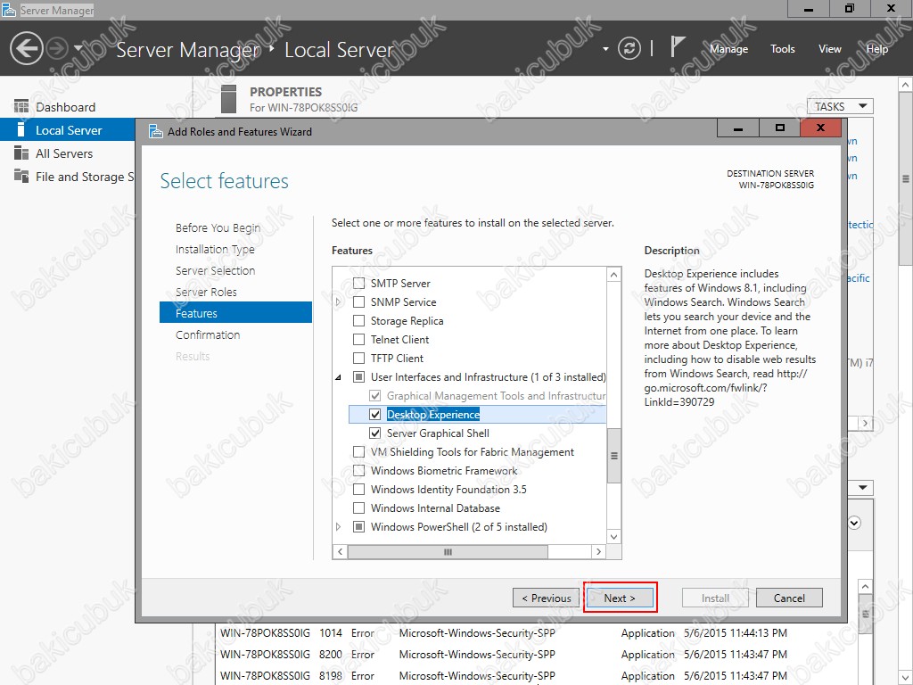Open the notifications flag icon
Viewport: 913px width, 685px height.
(x=677, y=46)
